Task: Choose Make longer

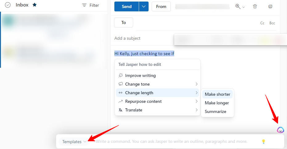Action: [x=217, y=103]
